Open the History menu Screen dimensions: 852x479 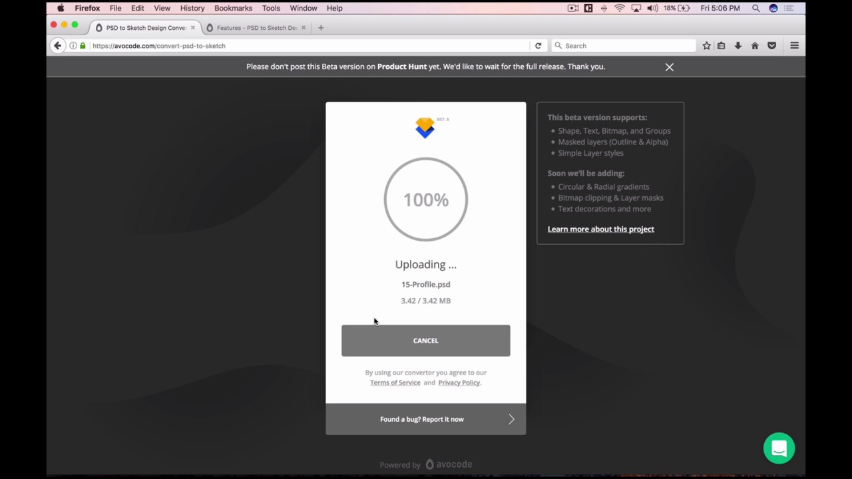pos(192,8)
